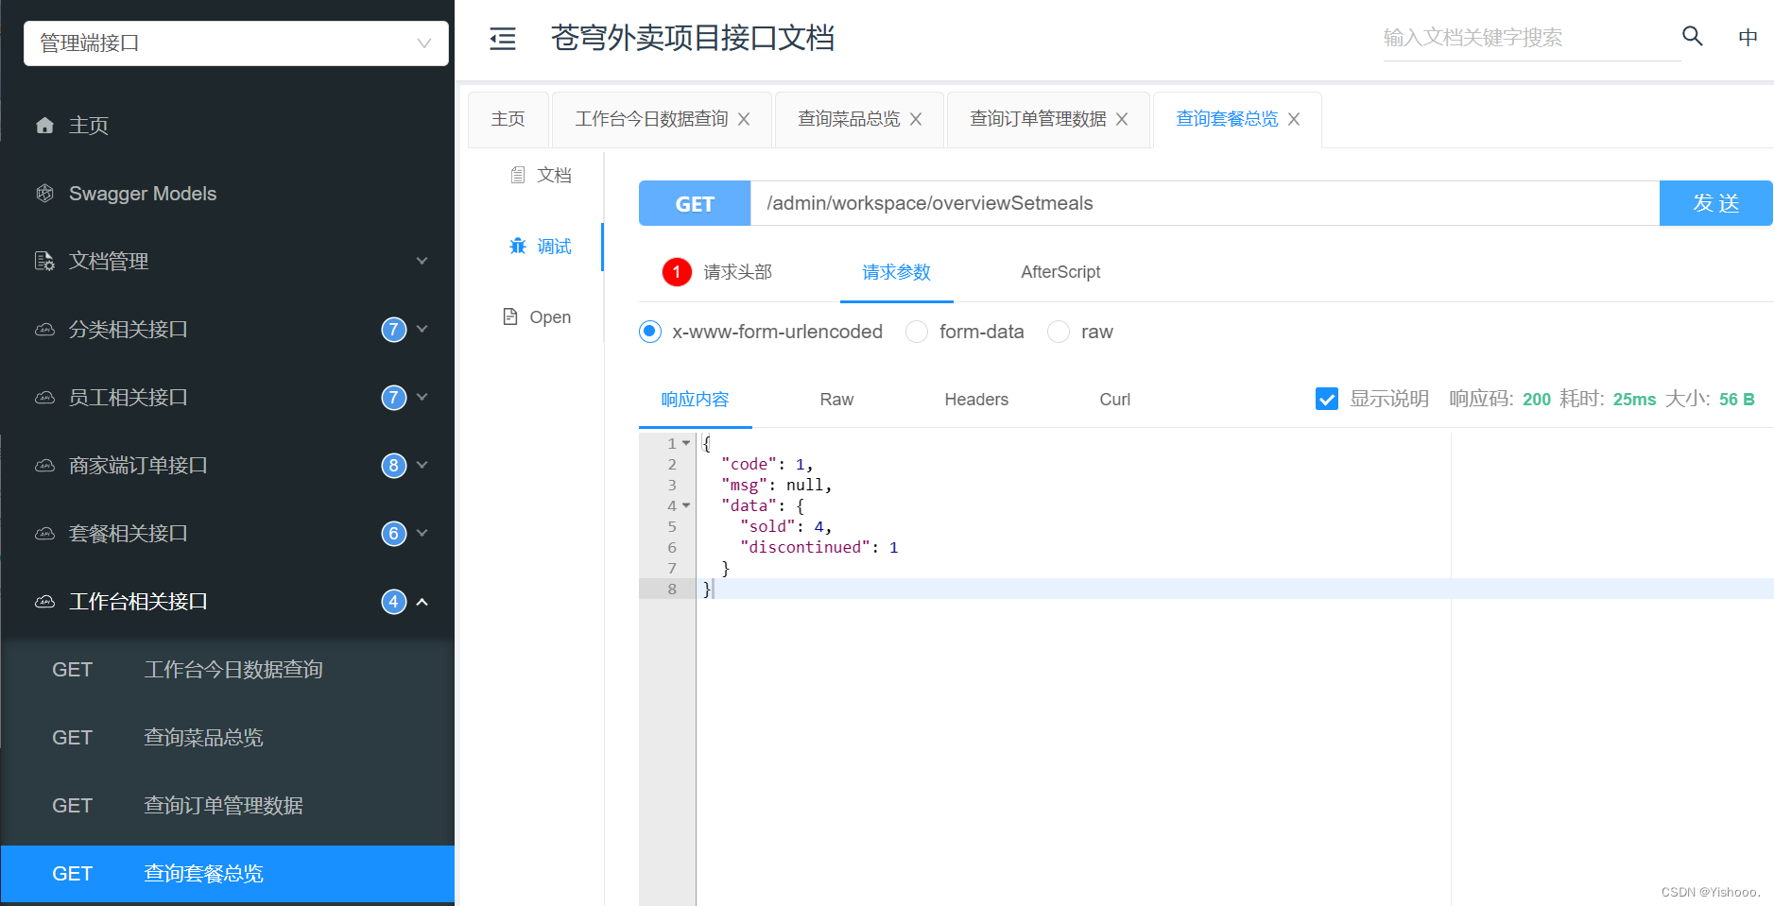This screenshot has height=906, width=1774.
Task: Click the cloud icon beside 分类相关接口
Action: [x=44, y=330]
